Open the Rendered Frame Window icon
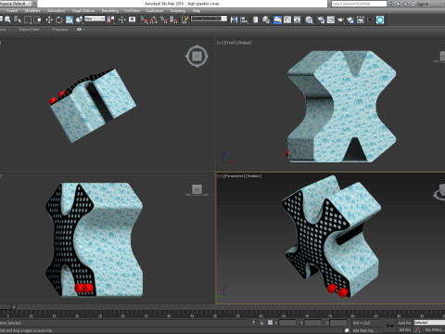Viewport: 445px width, 334px height. [331, 20]
